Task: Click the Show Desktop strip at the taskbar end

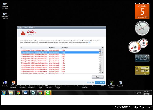Action: pos(151,93)
